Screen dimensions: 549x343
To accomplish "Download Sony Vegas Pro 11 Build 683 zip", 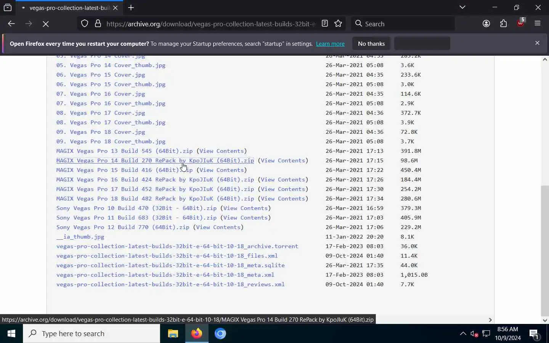I will (136, 218).
